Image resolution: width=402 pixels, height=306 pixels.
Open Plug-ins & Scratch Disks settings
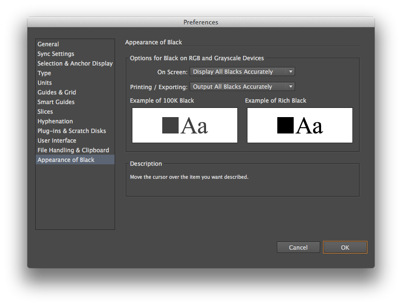(71, 131)
